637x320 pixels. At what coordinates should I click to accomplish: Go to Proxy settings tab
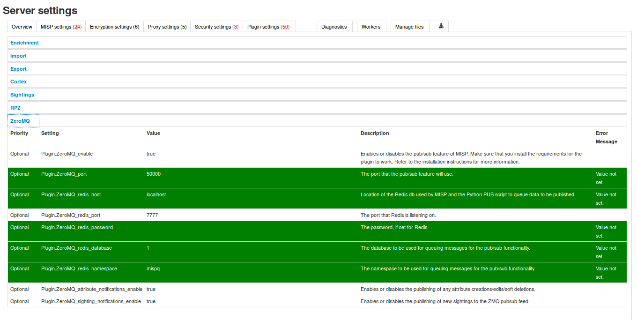pyautogui.click(x=167, y=27)
